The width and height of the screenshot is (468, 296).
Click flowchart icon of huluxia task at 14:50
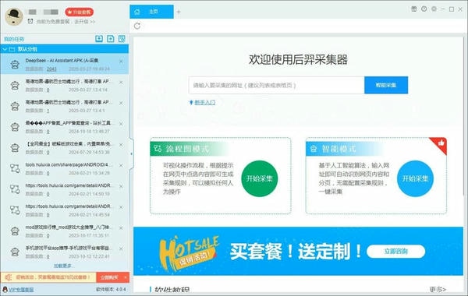tap(15, 189)
